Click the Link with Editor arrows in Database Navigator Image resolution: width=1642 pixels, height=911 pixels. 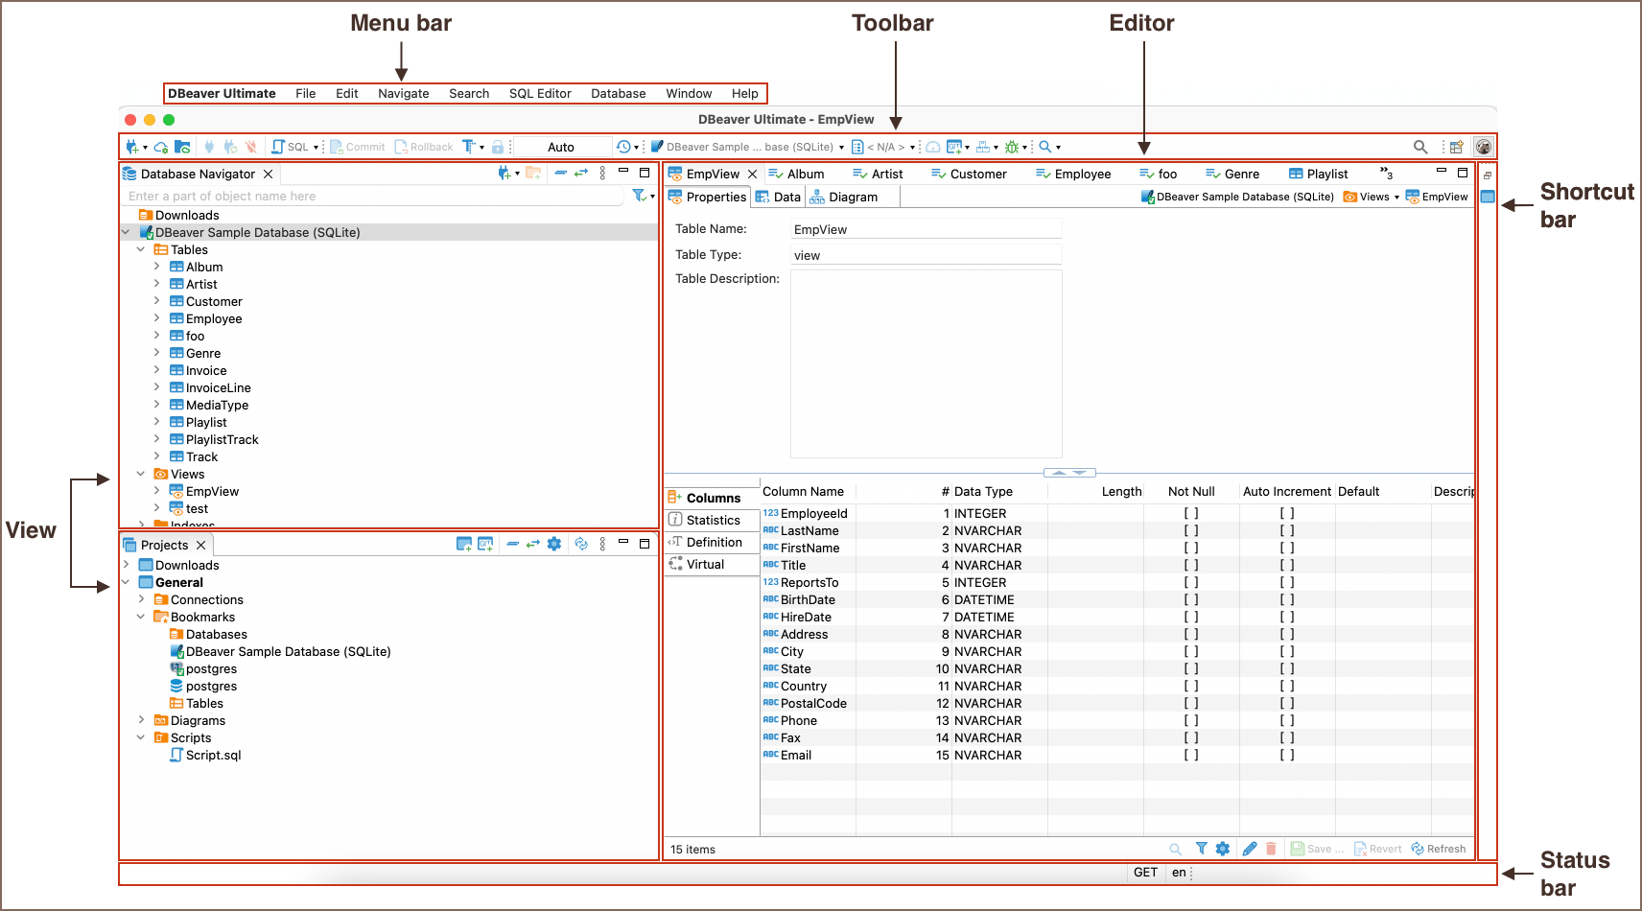(x=581, y=174)
